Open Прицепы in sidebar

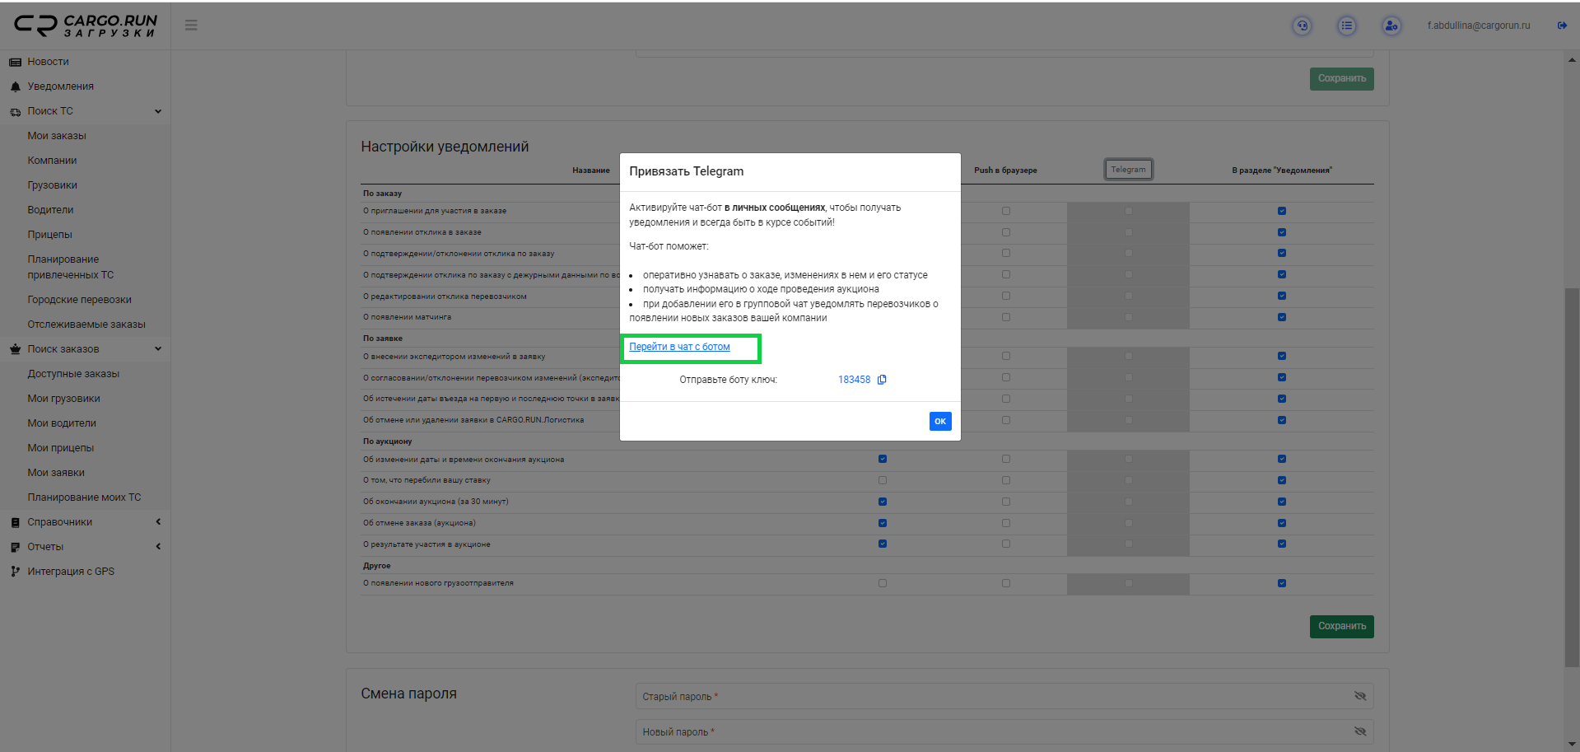pyautogui.click(x=50, y=235)
